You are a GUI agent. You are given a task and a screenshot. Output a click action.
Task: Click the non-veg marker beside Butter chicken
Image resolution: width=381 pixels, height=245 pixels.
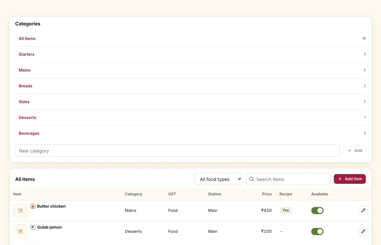coord(33,206)
